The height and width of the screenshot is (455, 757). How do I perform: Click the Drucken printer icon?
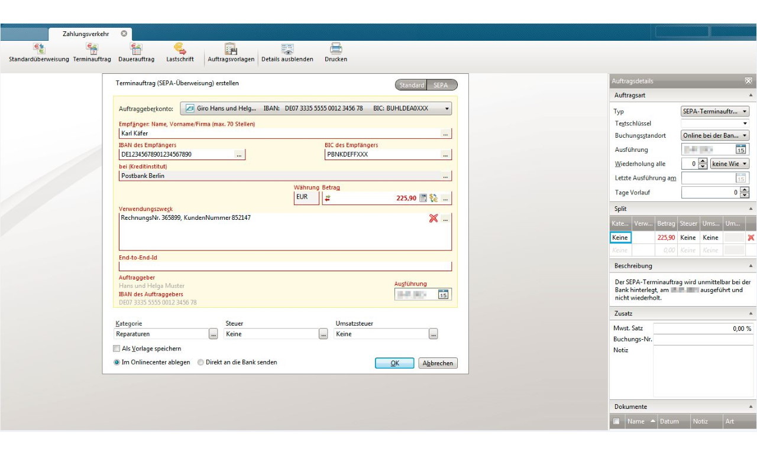point(336,50)
